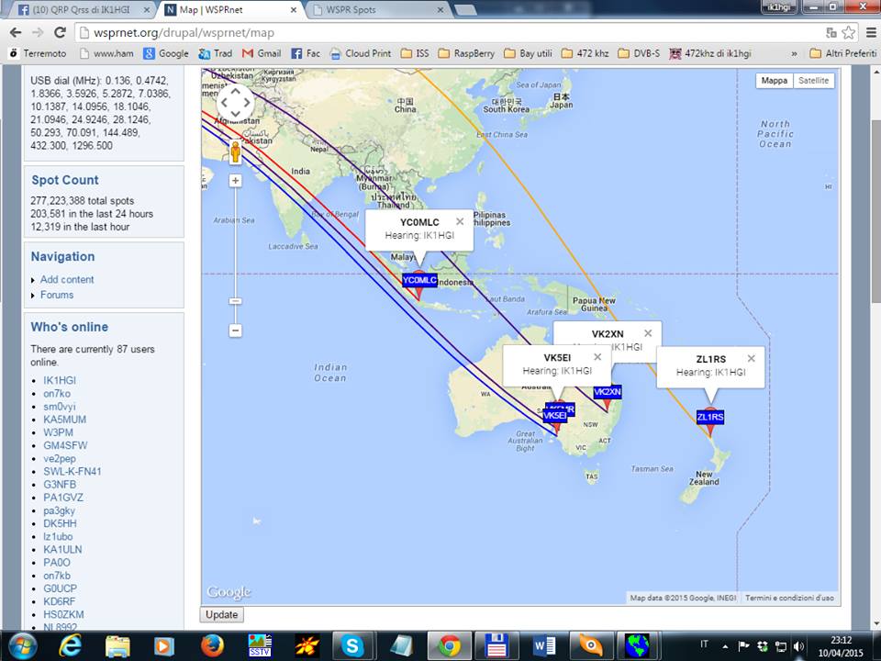Open Windows Explorer folder in taskbar
881x661 pixels.
pyautogui.click(x=117, y=645)
